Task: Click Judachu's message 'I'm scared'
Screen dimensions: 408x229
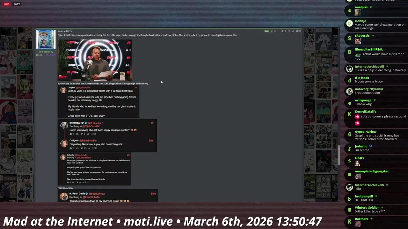Action: point(362,150)
